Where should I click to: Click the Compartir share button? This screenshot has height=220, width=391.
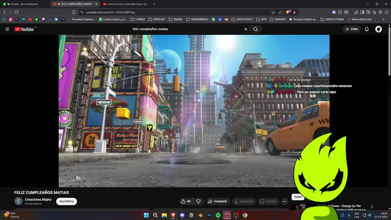pyautogui.click(x=217, y=201)
